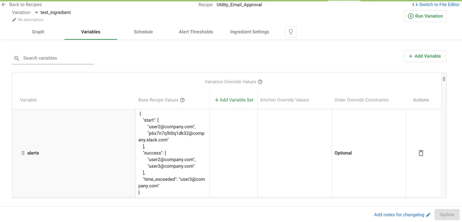Open the lightbulb hints icon beside the tabs

tap(291, 32)
